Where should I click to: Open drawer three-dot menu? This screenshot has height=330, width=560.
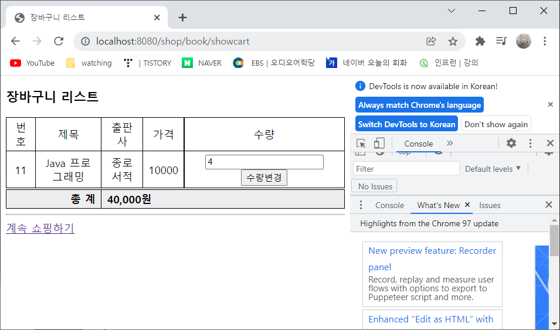coord(361,205)
